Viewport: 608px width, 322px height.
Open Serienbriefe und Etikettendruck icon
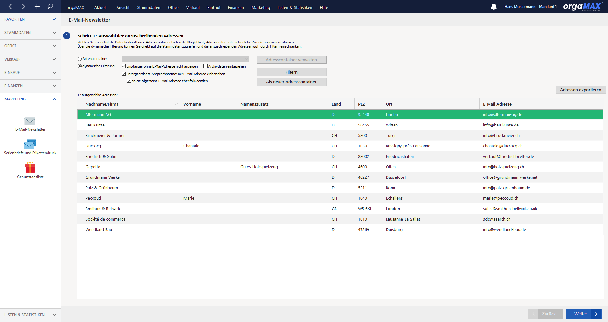[30, 144]
